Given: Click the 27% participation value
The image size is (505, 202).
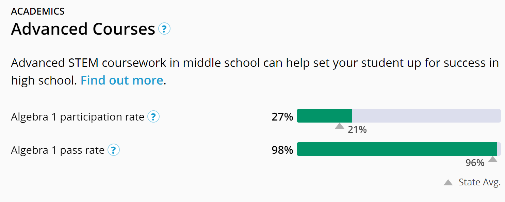Looking at the screenshot, I should 282,117.
